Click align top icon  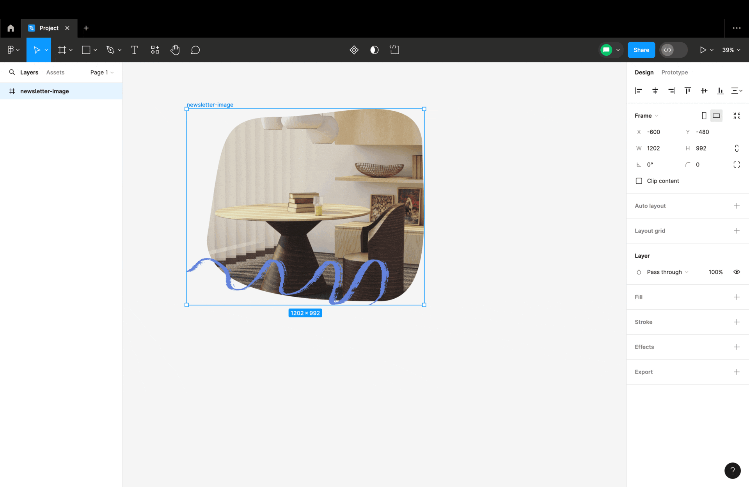coord(688,91)
